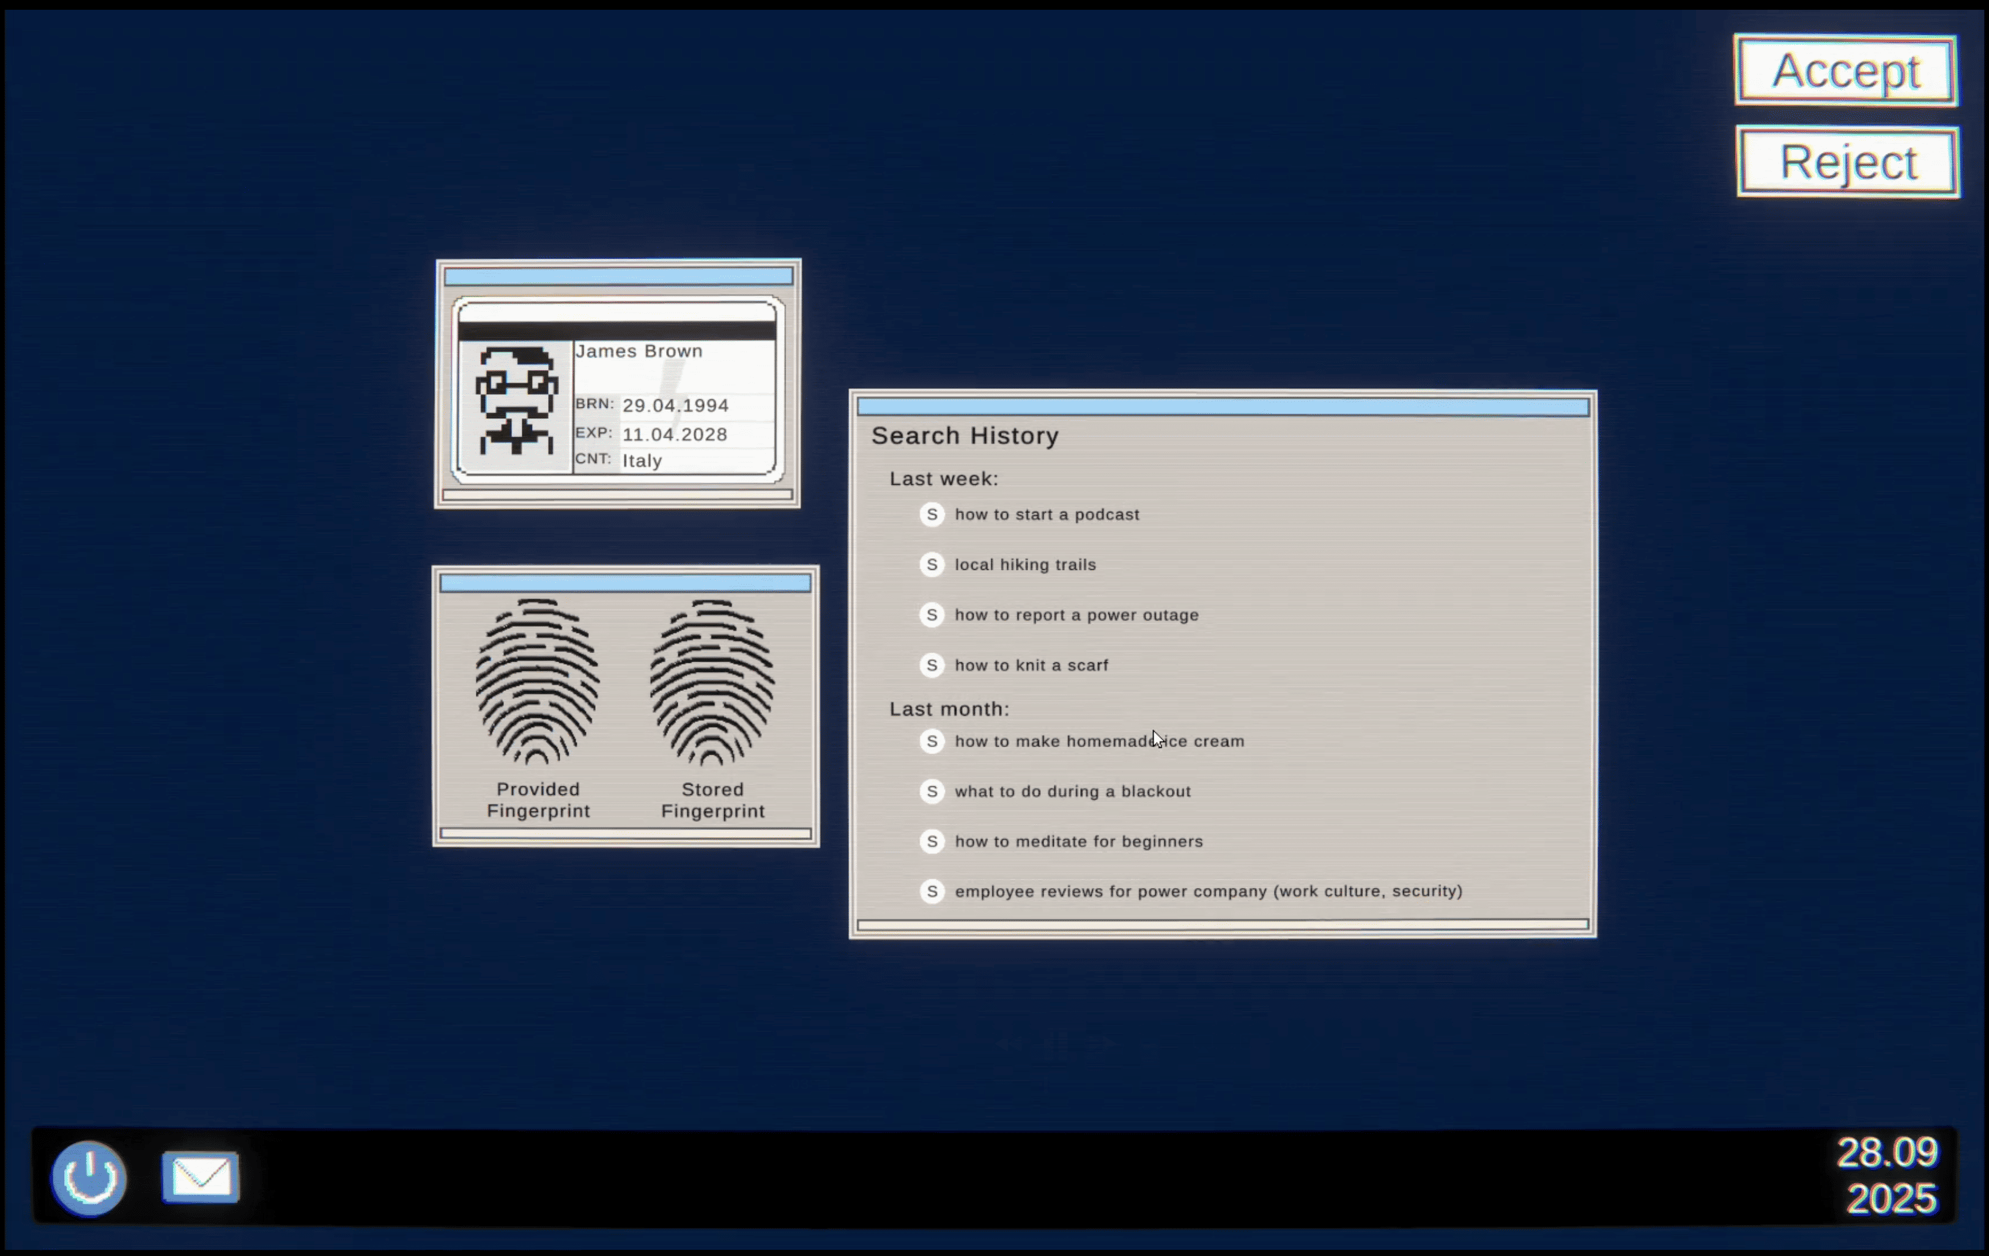
Task: Click James Brown's ID portrait photo
Action: 516,403
